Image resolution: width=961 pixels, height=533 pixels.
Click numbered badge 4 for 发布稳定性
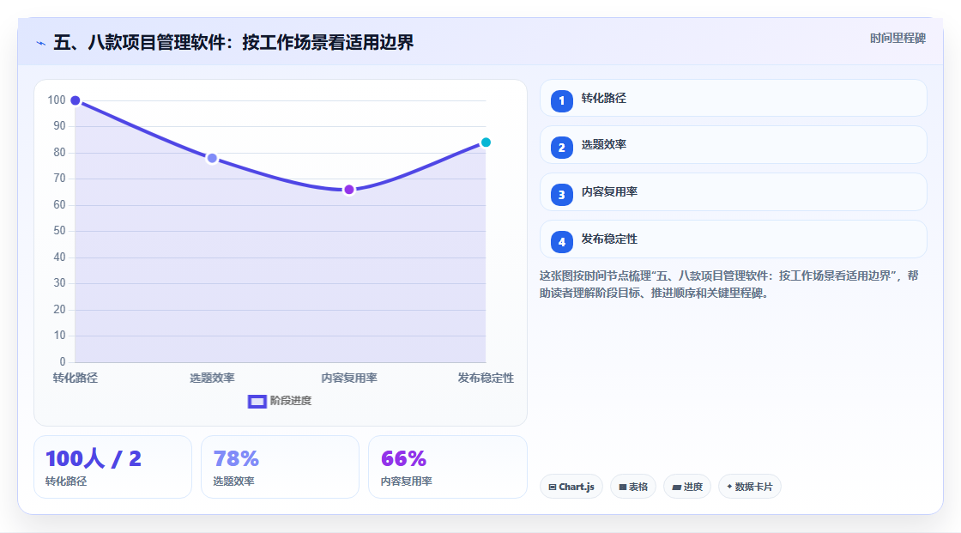[561, 242]
